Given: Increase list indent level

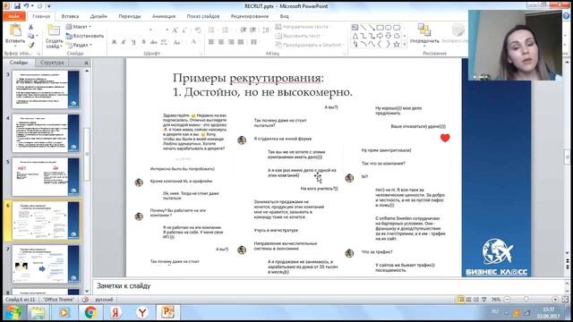Looking at the screenshot, I should [x=252, y=30].
